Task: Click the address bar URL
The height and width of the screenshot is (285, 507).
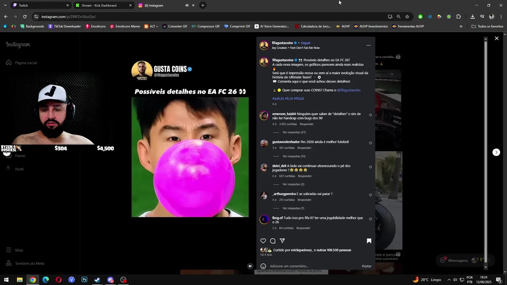Action: pos(69,17)
